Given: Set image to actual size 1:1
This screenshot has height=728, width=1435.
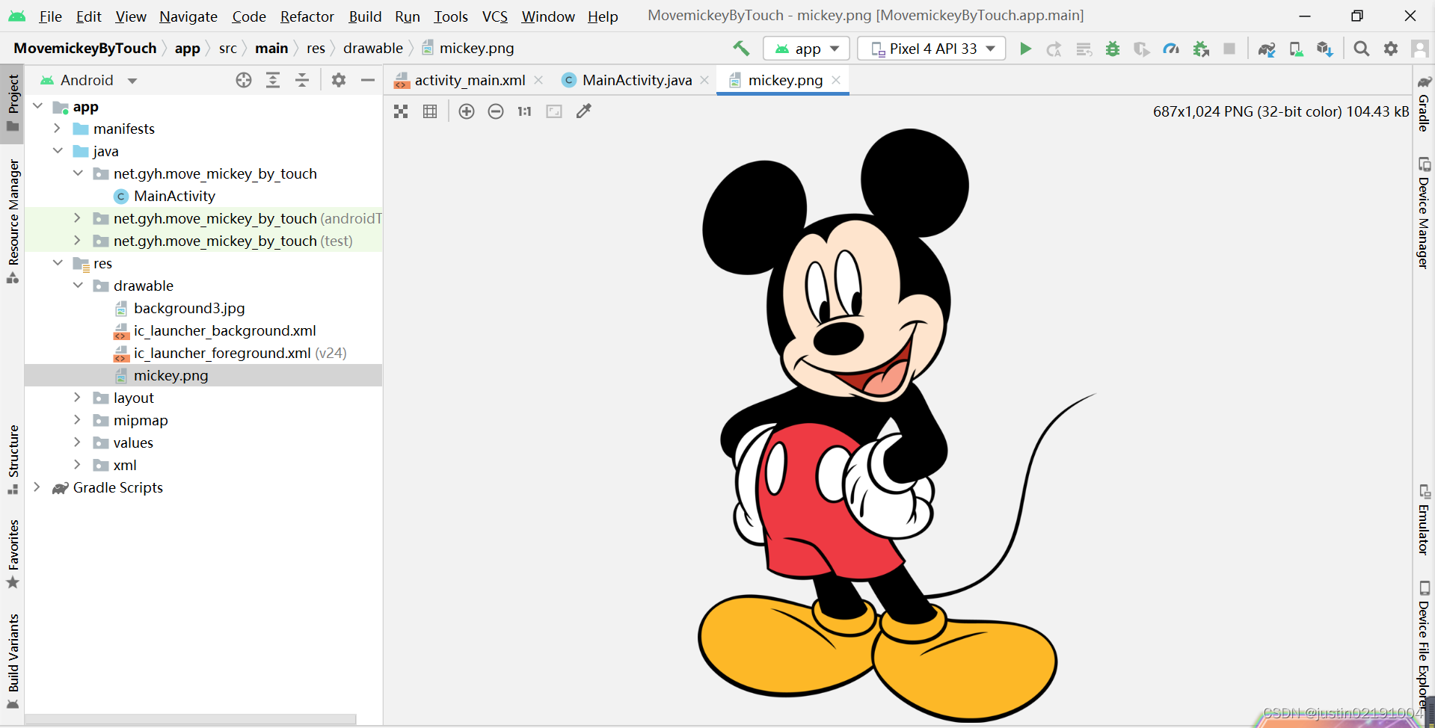Looking at the screenshot, I should pos(524,111).
